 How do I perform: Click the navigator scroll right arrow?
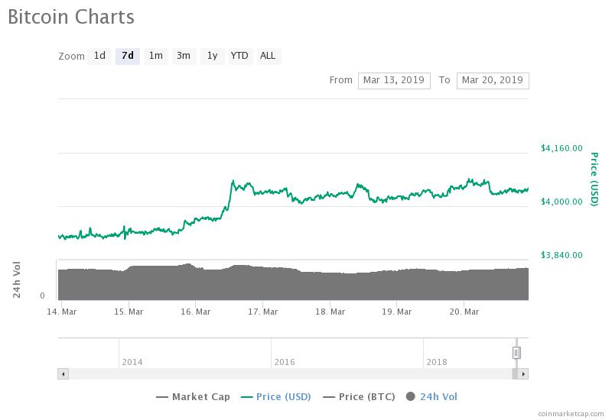click(523, 374)
